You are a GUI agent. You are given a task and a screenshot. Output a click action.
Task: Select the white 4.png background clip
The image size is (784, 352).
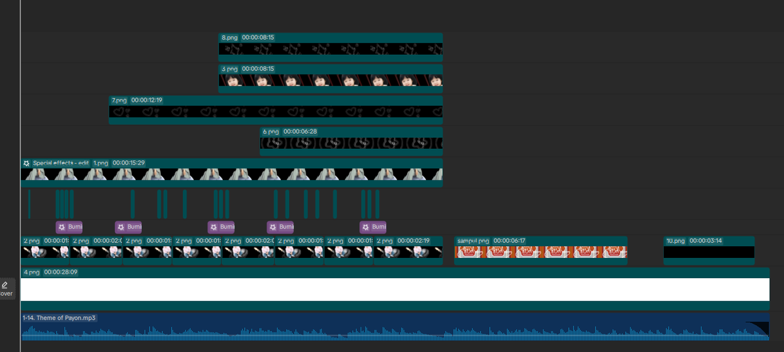coord(395,289)
